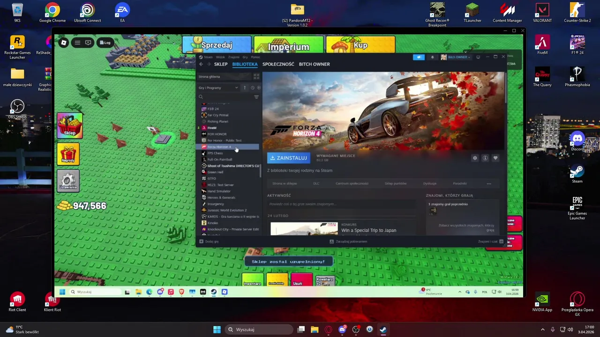This screenshot has width=600, height=337.
Task: Open the library advanced filter icon
Action: pos(256,97)
